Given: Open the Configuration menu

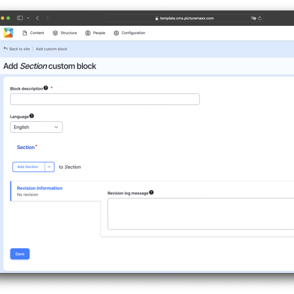Looking at the screenshot, I should tap(129, 33).
